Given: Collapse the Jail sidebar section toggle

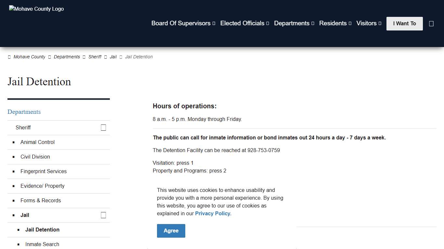Looking at the screenshot, I should click(x=103, y=215).
